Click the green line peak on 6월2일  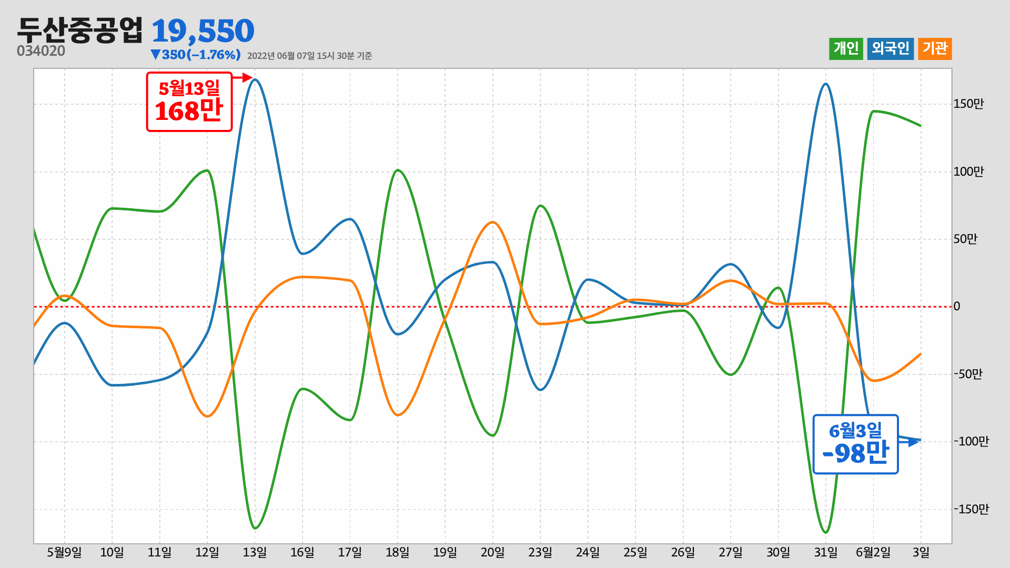click(873, 111)
